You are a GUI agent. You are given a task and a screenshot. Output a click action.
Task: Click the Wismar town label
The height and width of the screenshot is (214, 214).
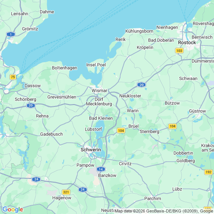coord(99,91)
